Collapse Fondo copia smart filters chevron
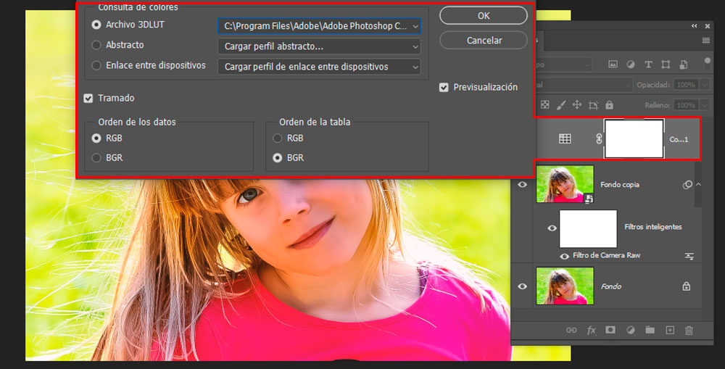The image size is (725, 369). 699,184
